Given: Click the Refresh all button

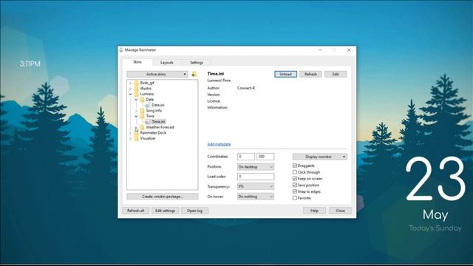Looking at the screenshot, I should (136, 211).
